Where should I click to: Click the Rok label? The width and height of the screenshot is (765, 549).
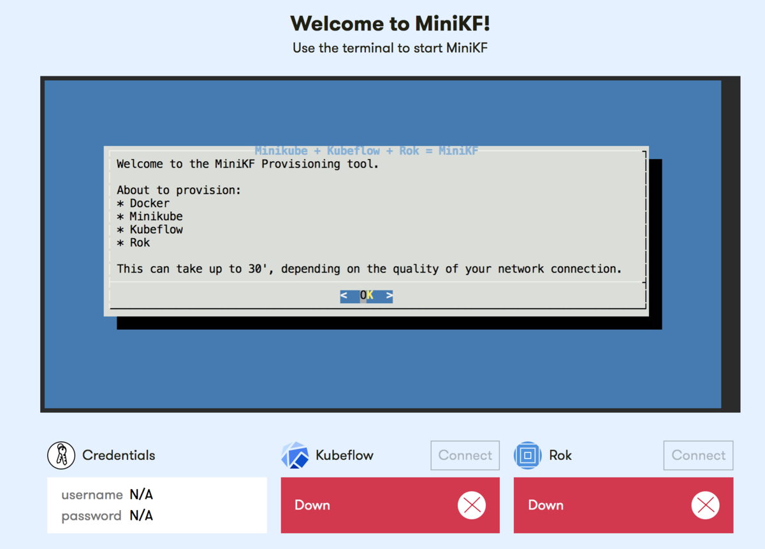(560, 455)
